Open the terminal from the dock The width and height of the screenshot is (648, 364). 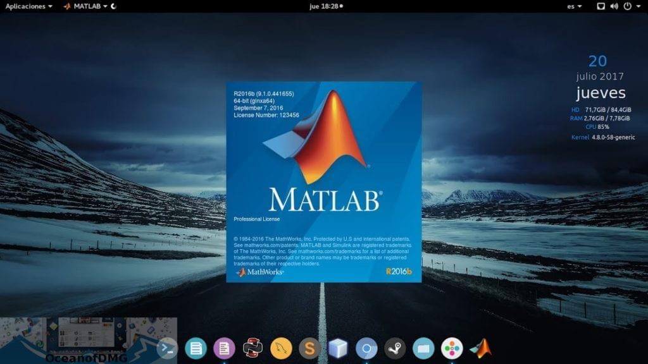(167, 347)
